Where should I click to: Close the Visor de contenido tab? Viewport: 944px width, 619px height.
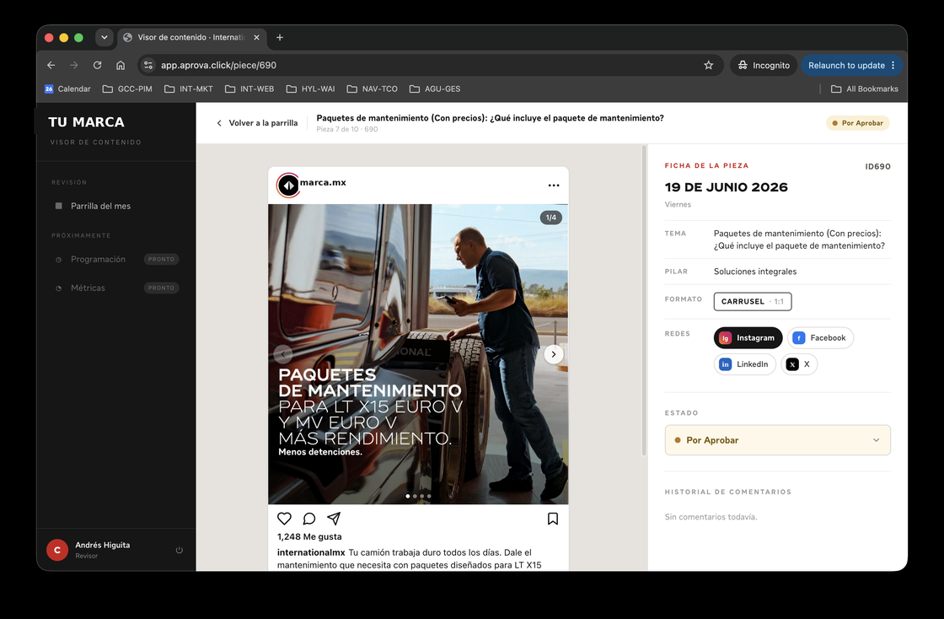click(x=256, y=37)
